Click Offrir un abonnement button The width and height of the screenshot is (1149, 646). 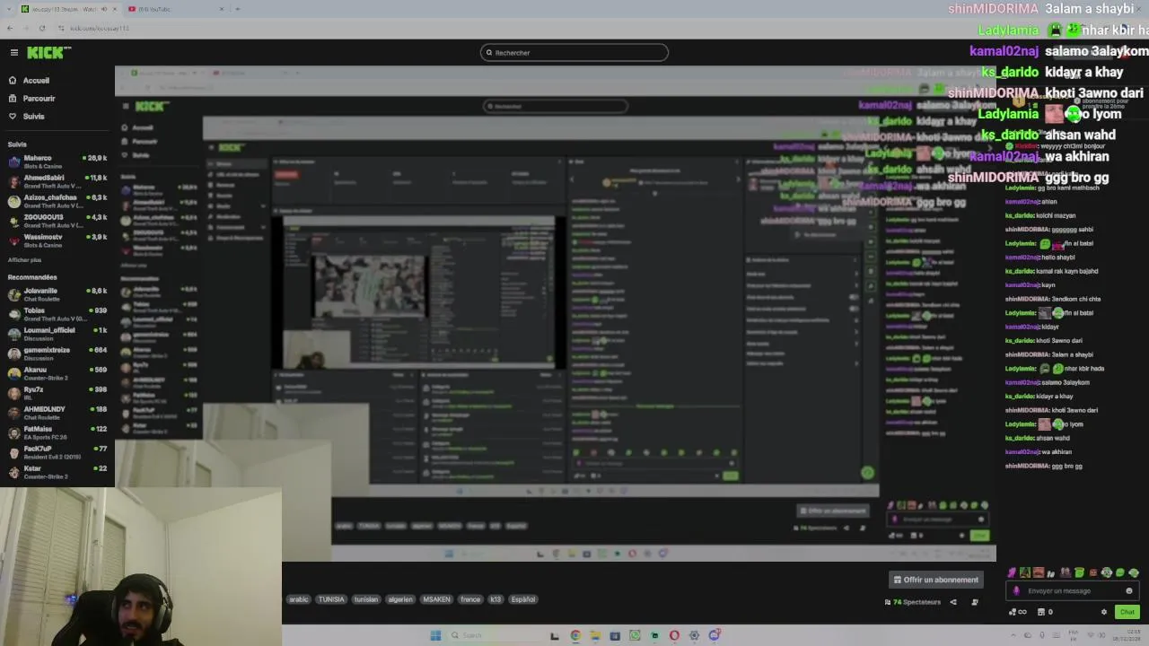[x=935, y=580]
